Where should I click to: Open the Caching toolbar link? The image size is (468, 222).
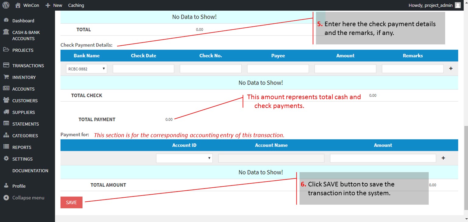76,5
